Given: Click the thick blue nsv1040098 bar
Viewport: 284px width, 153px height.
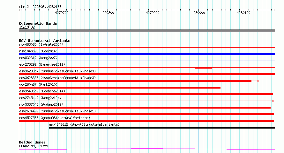Looking at the screenshot, I should click(x=147, y=54).
